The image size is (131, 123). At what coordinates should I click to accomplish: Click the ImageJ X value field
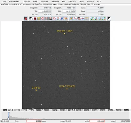45,8
